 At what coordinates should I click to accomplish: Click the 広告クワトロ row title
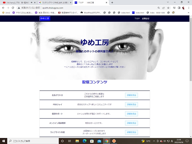click(57, 95)
